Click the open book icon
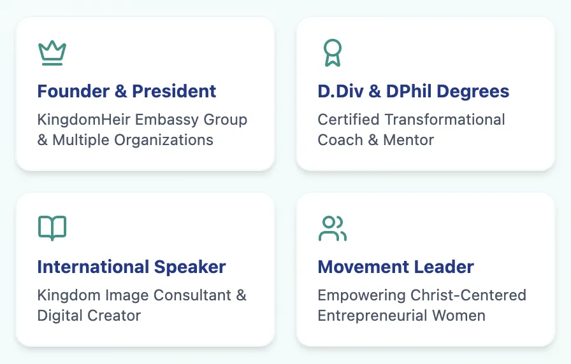The width and height of the screenshot is (571, 364). pyautogui.click(x=52, y=228)
